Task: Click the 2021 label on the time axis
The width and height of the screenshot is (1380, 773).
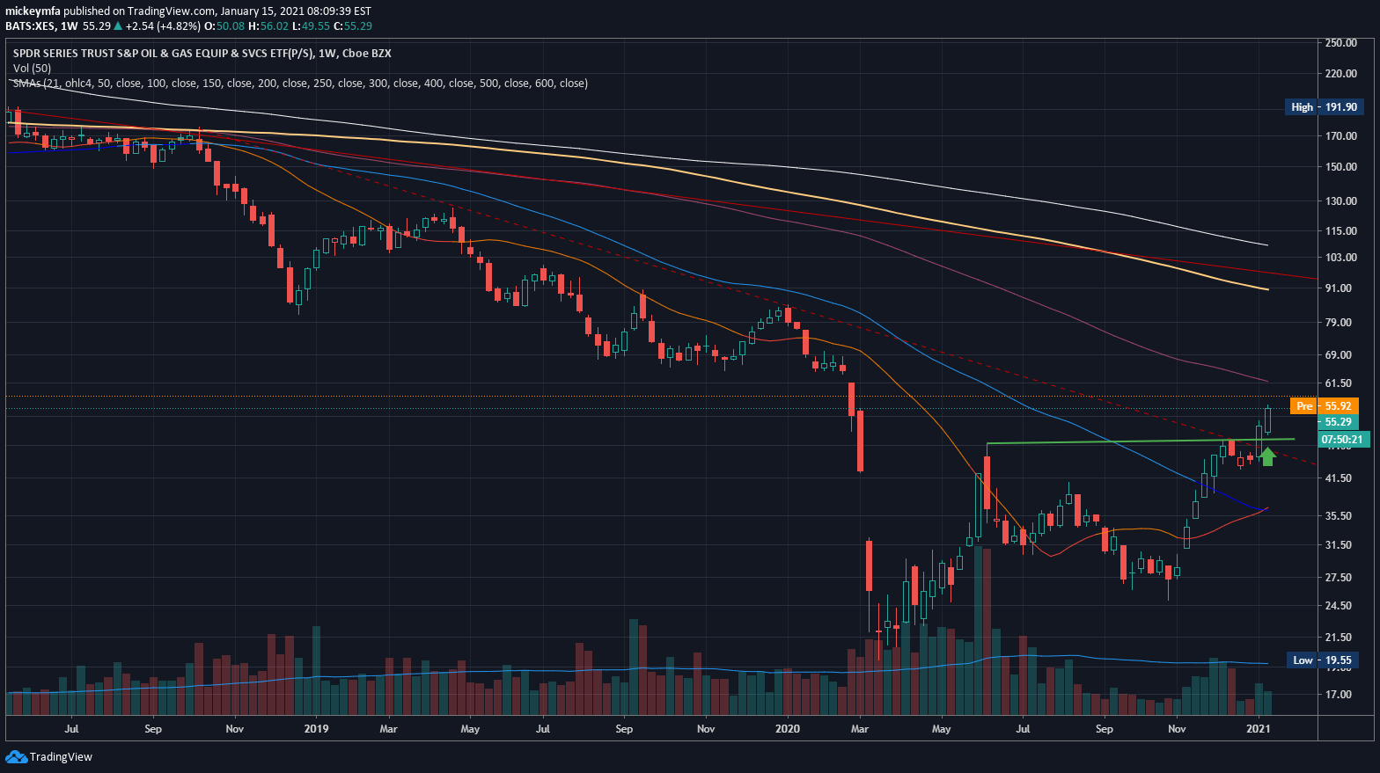Action: pyautogui.click(x=1259, y=729)
